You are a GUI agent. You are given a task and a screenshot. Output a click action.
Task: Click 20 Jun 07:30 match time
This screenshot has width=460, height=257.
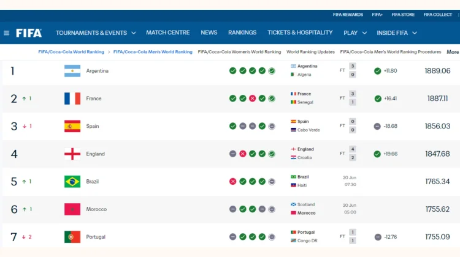(350, 181)
